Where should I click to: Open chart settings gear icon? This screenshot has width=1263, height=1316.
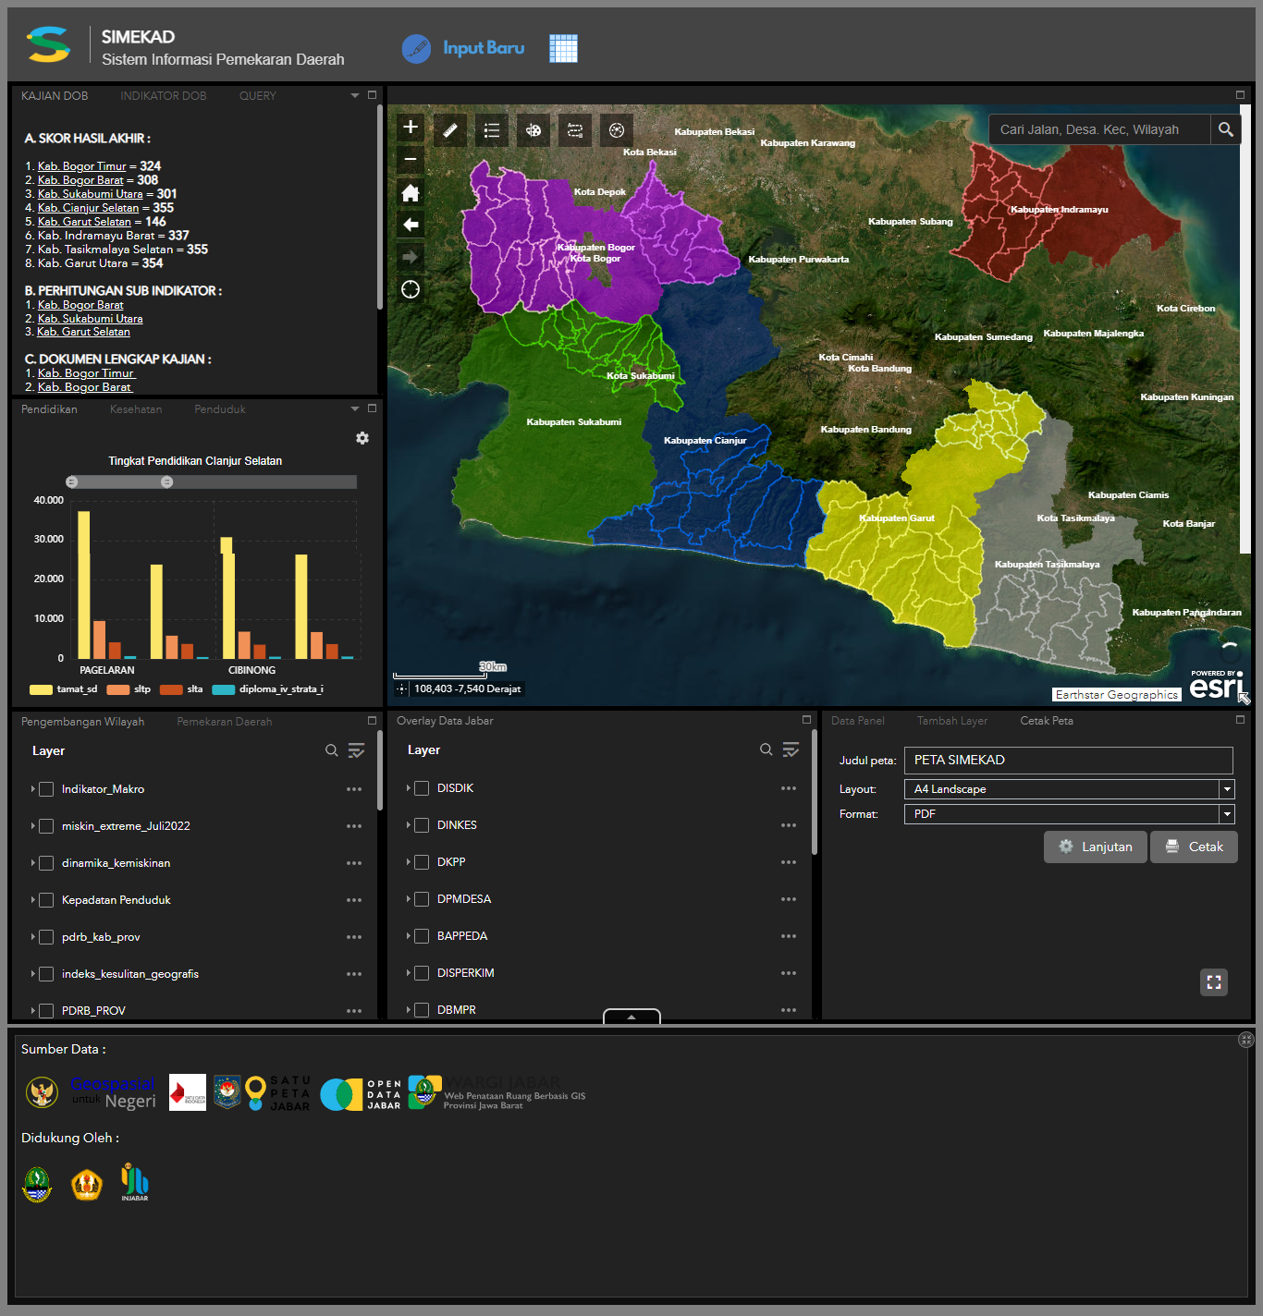[362, 438]
